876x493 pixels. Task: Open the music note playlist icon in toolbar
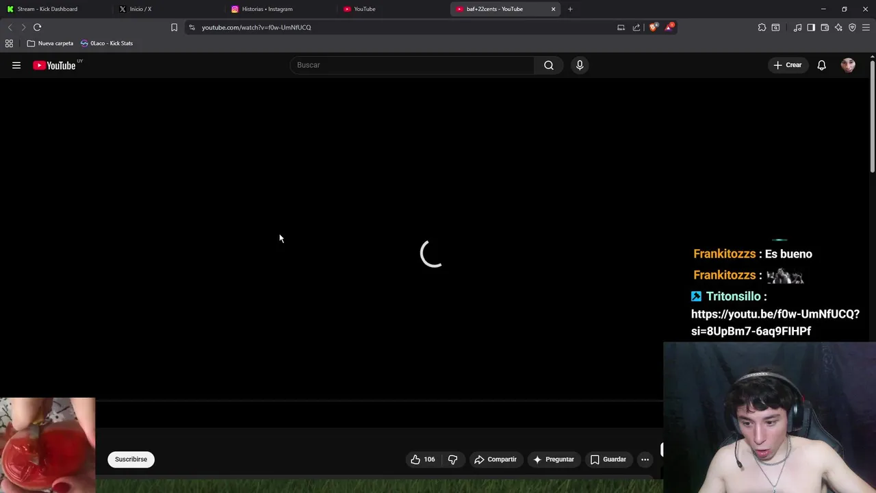(x=797, y=27)
